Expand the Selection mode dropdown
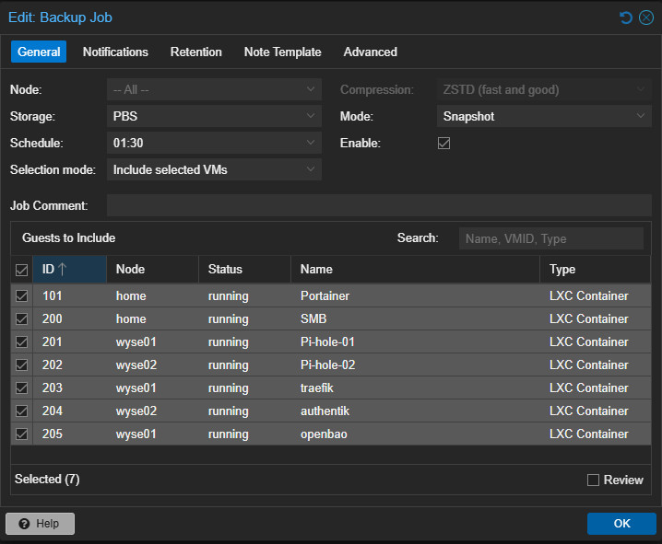Image resolution: width=662 pixels, height=544 pixels. coord(214,169)
